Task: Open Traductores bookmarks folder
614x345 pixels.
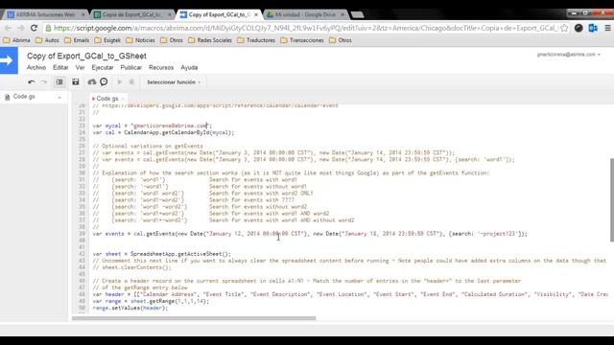Action: [256, 40]
